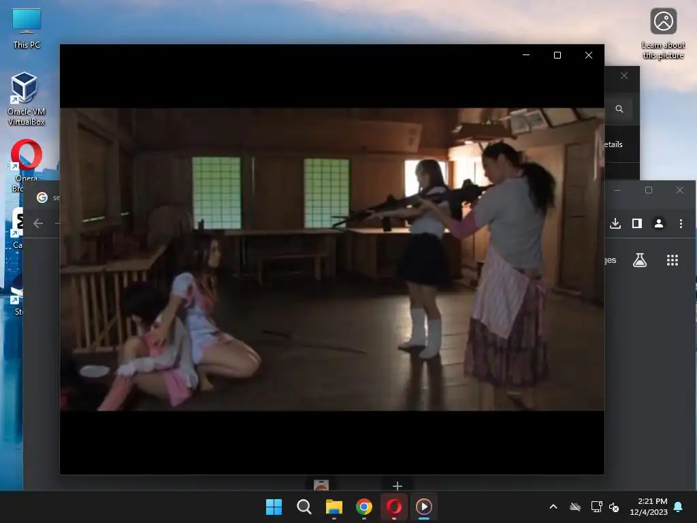Click the Details label in background window

[x=613, y=144]
